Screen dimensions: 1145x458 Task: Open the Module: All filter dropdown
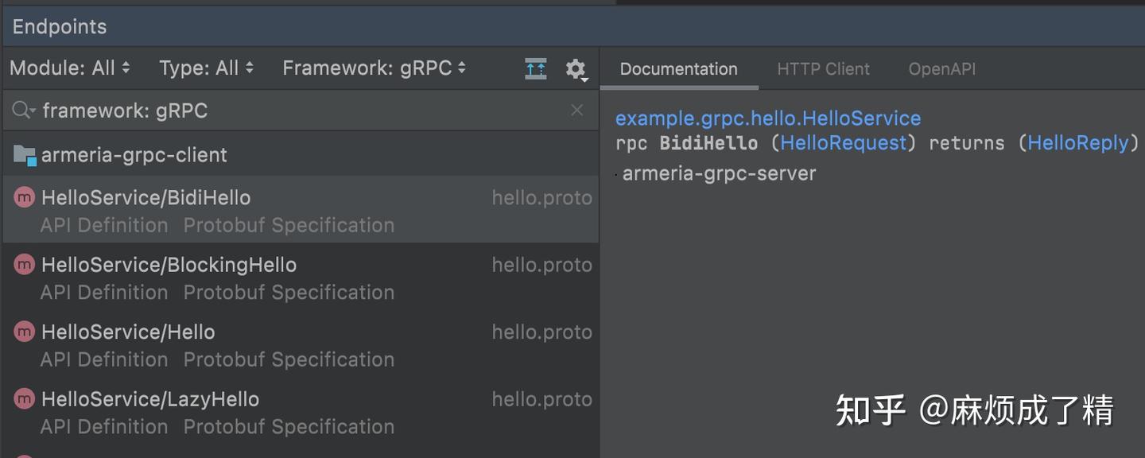point(70,68)
